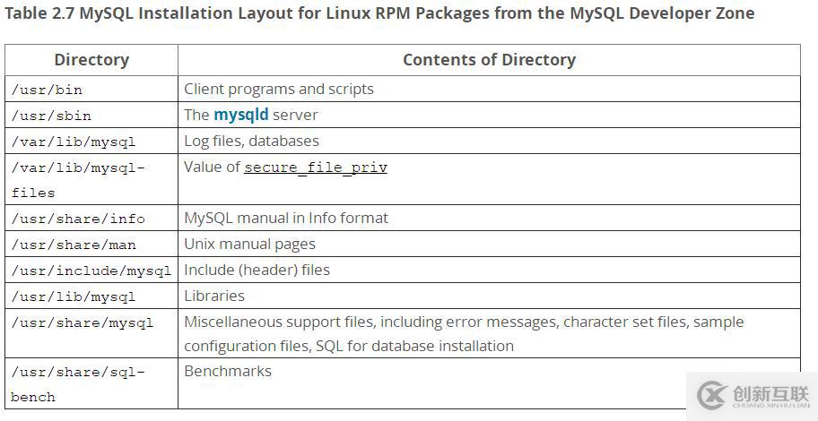The width and height of the screenshot is (818, 421).
Task: Click the Benchmarks description text
Action: tap(228, 371)
